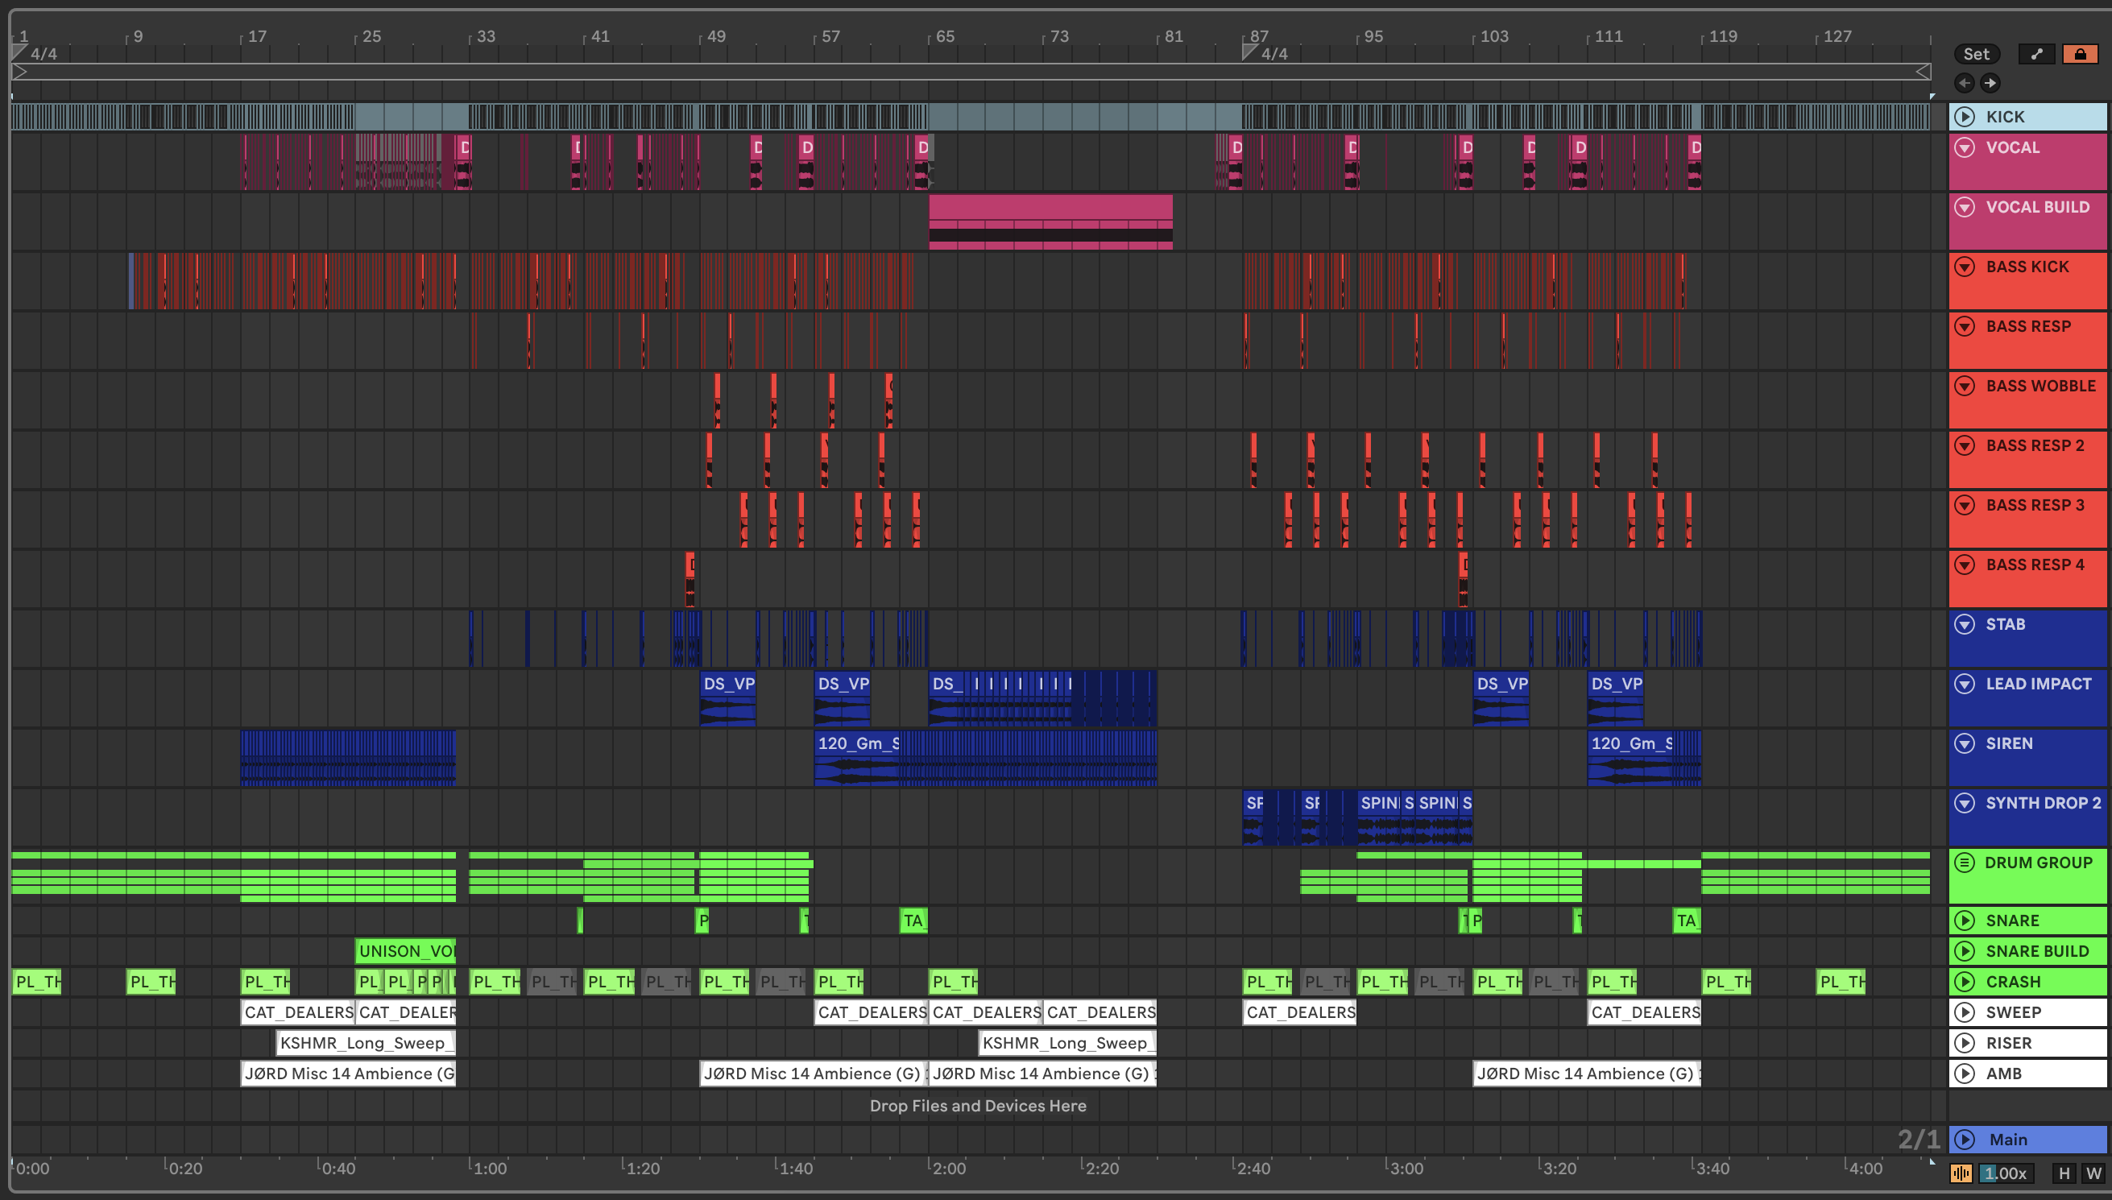Jump to next locator arrow
This screenshot has height=1200, width=2112.
[1990, 82]
